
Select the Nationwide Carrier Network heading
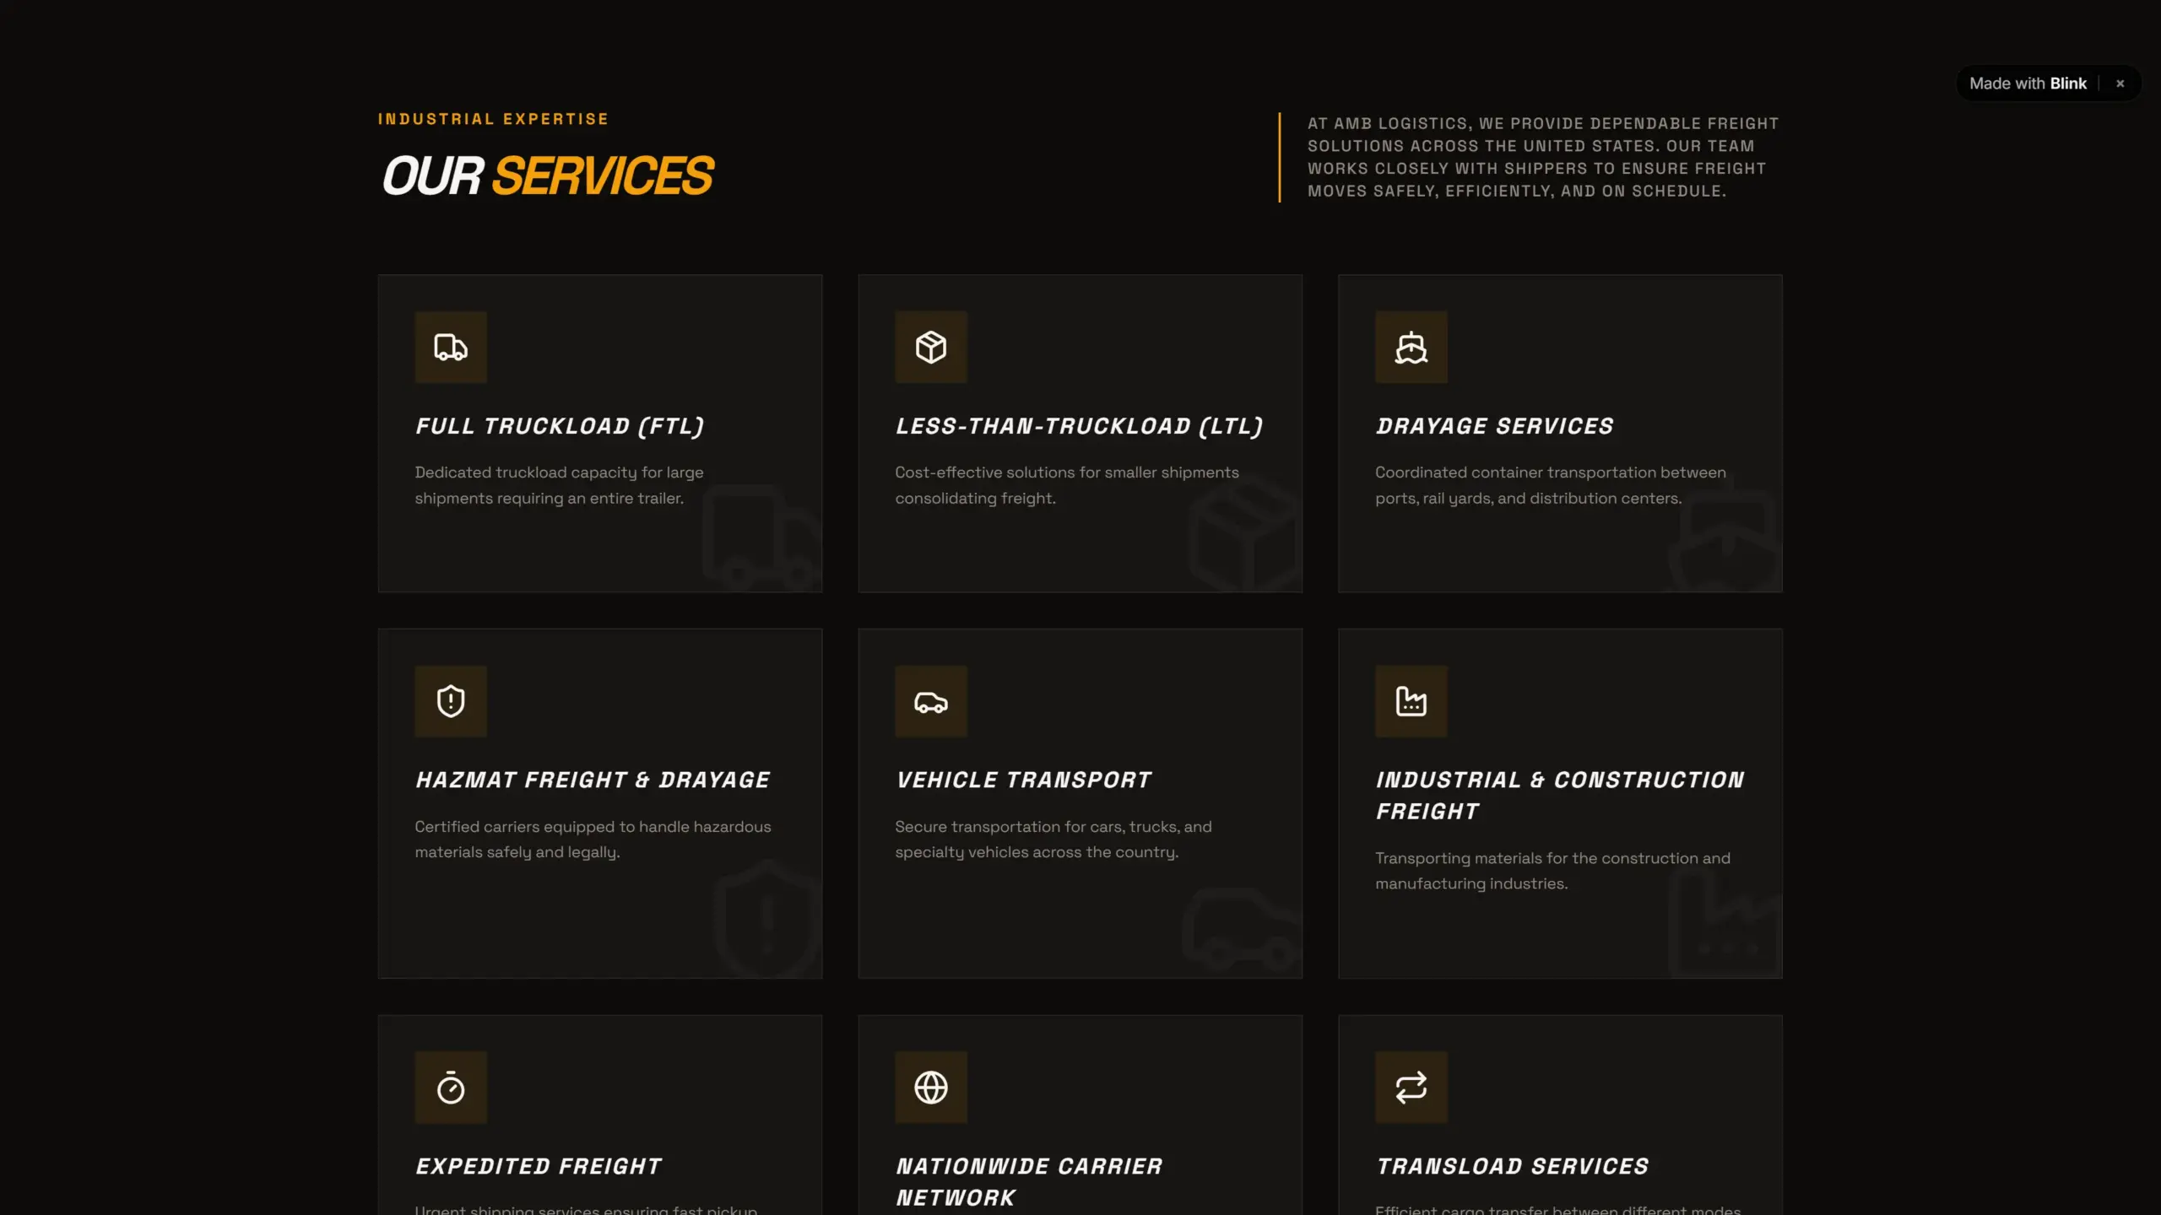(1029, 1182)
